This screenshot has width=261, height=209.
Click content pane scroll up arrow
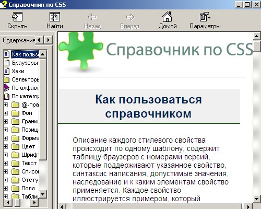click(x=257, y=36)
